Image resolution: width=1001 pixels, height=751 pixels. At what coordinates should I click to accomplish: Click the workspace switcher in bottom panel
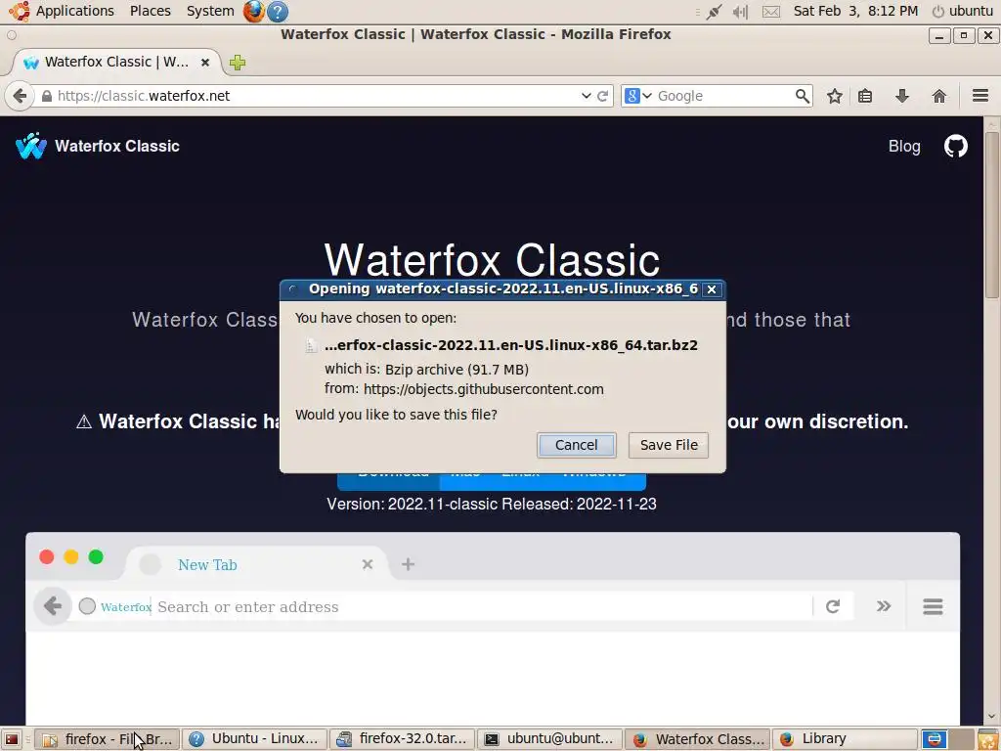pos(947,739)
